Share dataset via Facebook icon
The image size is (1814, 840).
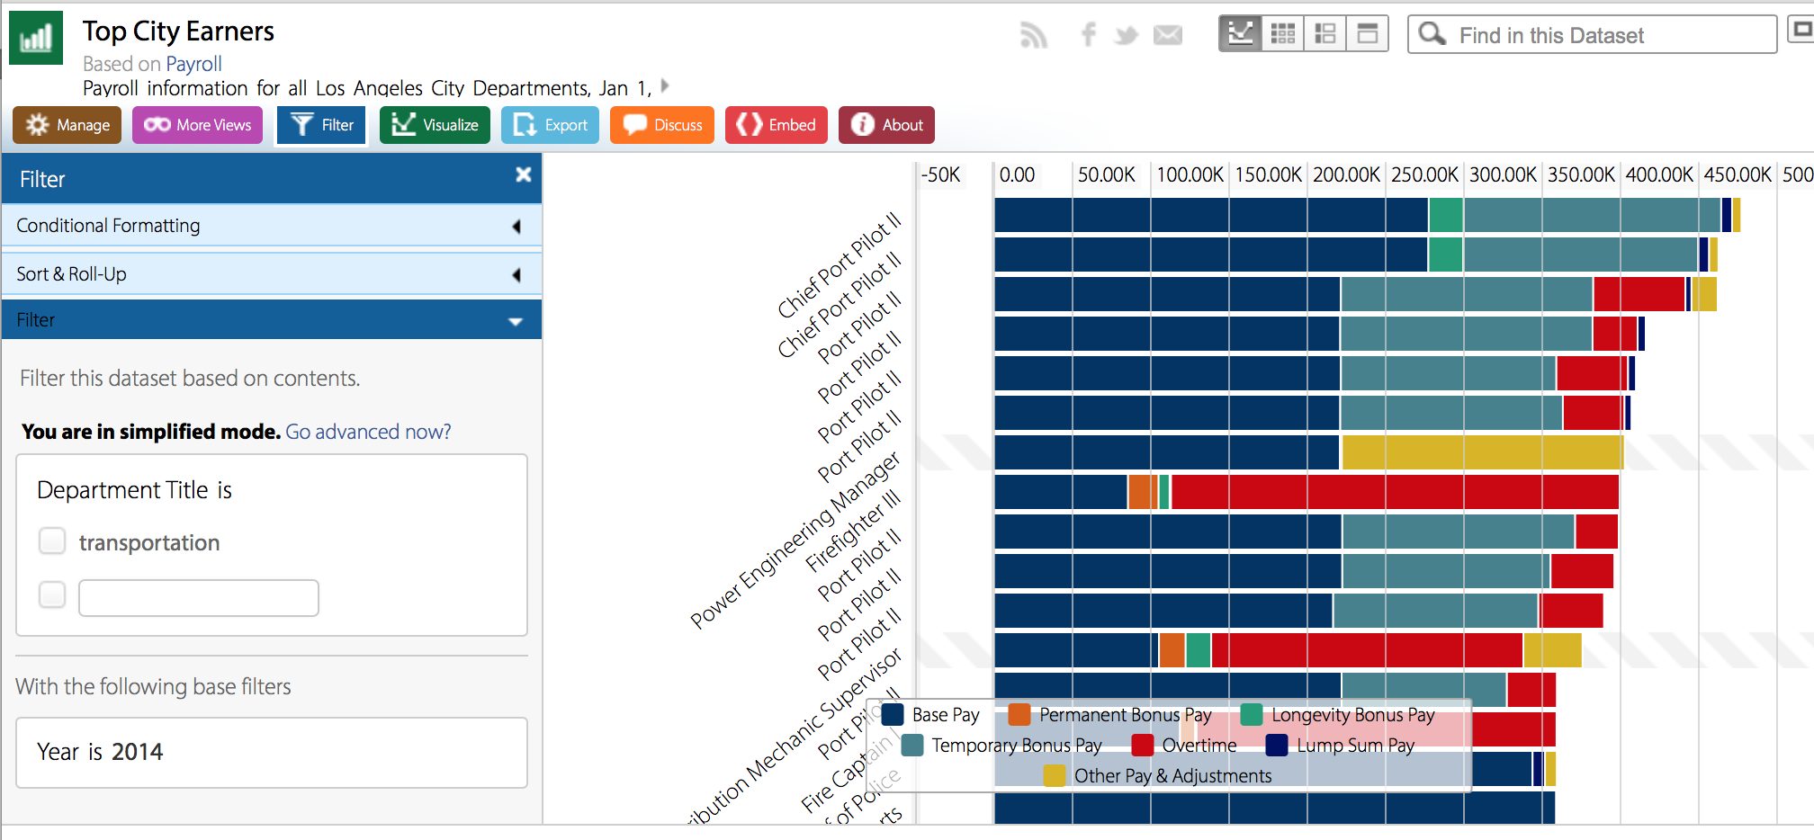coord(1088,35)
